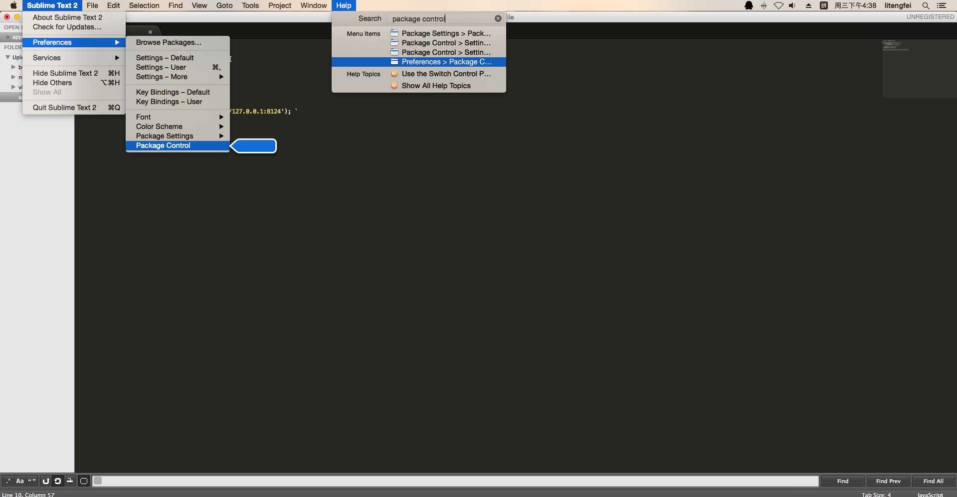The image size is (957, 497).
Task: Open the Pinyin input method menu
Action: pyautogui.click(x=824, y=5)
